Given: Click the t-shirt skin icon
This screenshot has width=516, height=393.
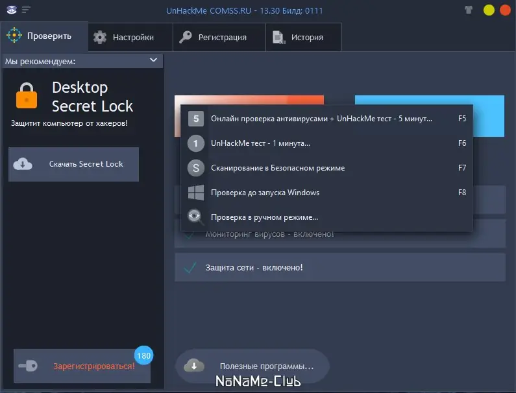Looking at the screenshot, I should click(469, 10).
